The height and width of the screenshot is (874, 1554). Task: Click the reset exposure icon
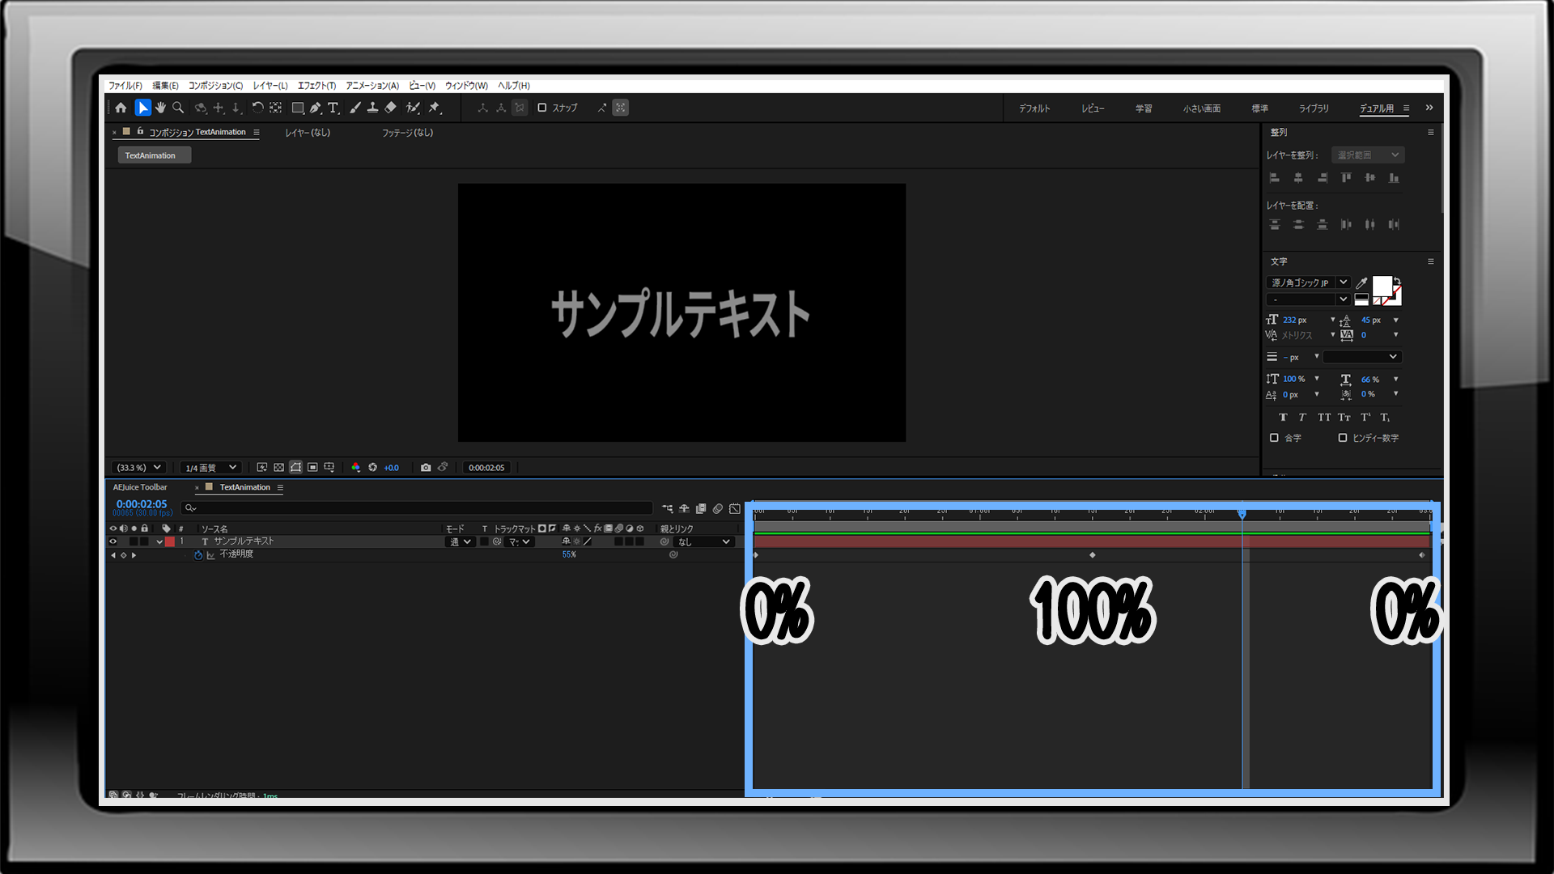pos(373,468)
